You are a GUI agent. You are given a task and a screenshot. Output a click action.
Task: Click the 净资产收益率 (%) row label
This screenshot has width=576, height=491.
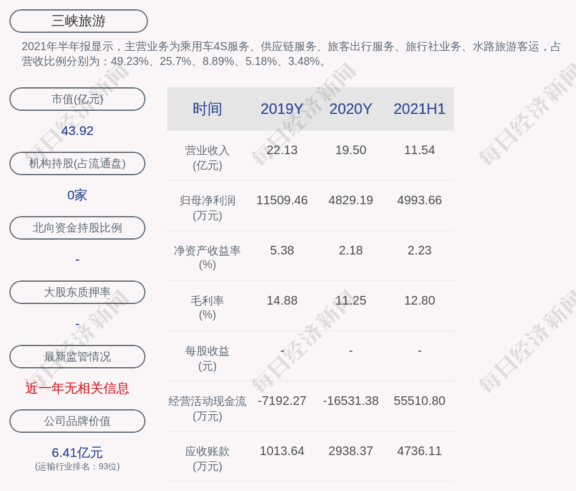207,258
